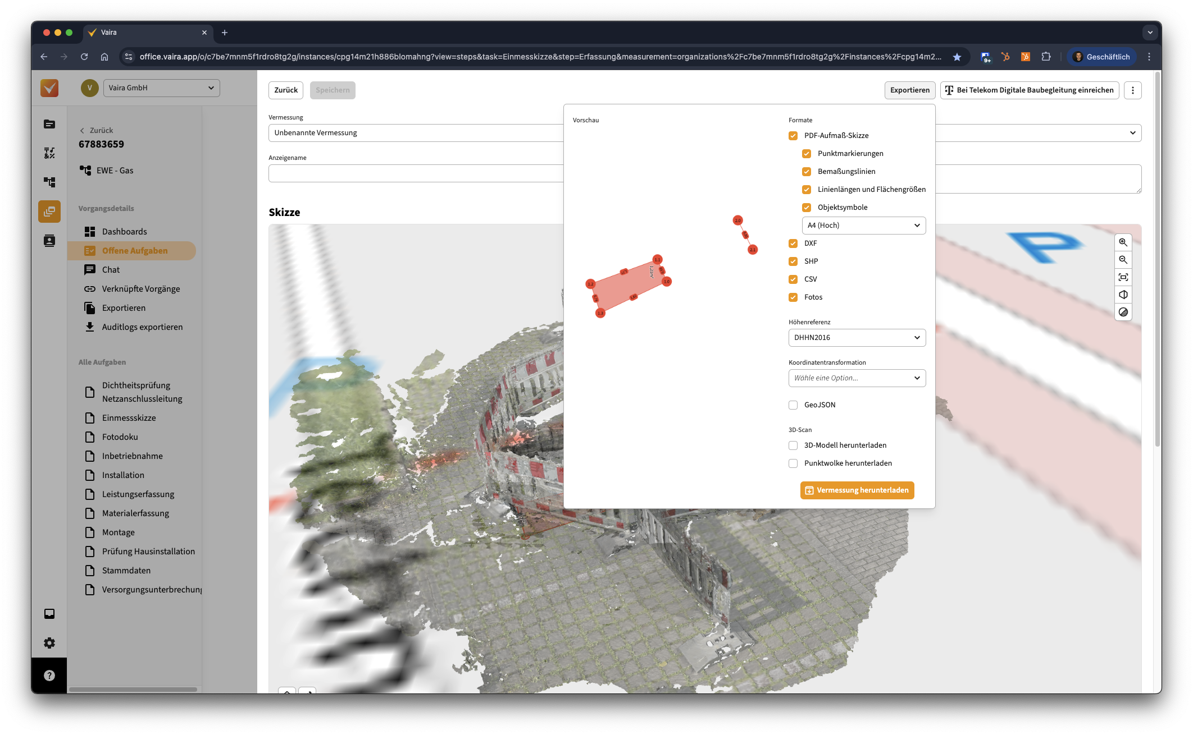The image size is (1193, 735).
Task: Open the contacts badge icon in sidebar
Action: [49, 241]
